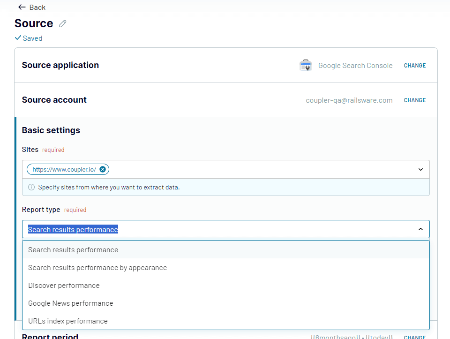Change the source application
This screenshot has width=450, height=339.
414,66
